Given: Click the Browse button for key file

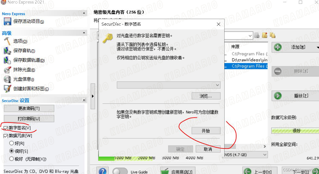Looking at the screenshot, I should tap(206, 96).
